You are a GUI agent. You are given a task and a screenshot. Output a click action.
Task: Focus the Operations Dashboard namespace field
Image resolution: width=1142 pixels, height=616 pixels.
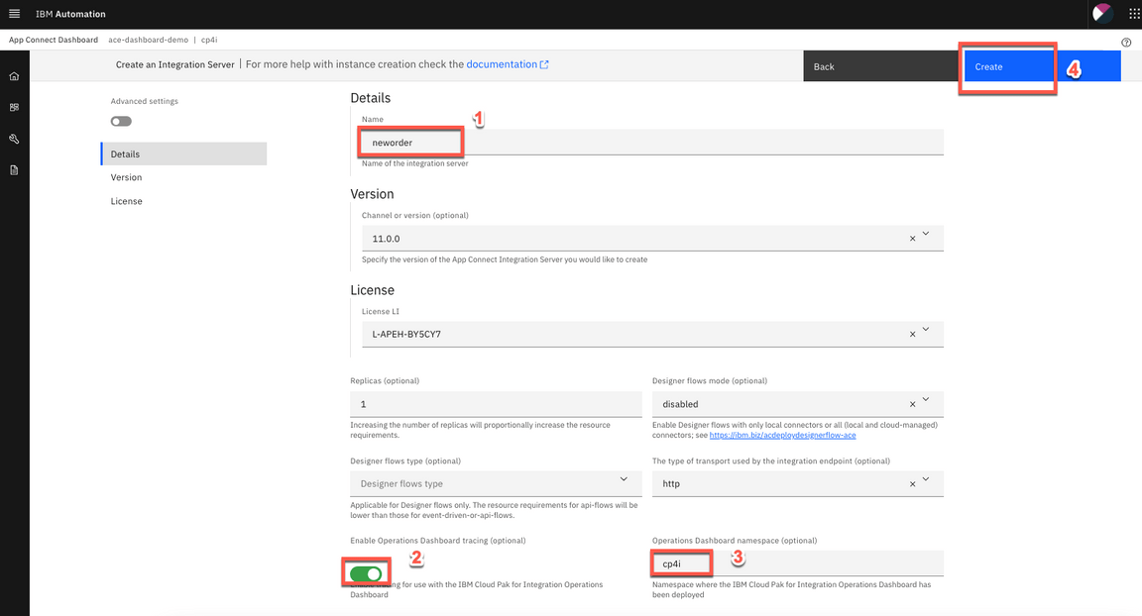(797, 564)
